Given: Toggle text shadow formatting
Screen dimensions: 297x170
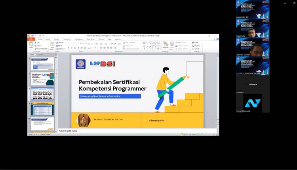Looking at the screenshot, I should (x=78, y=48).
